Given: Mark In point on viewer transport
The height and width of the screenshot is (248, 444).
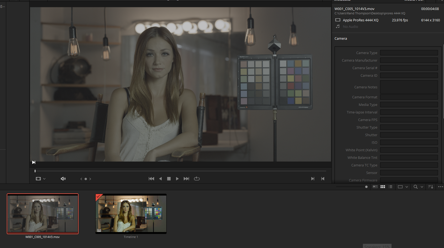Looking at the screenshot, I should click(313, 178).
